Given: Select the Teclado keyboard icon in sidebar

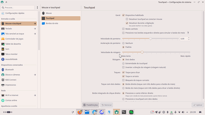Looking at the screenshot, I should point(3,29).
